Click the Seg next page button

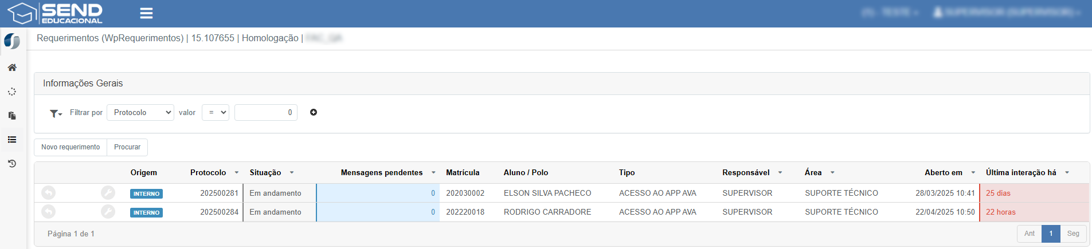[1073, 234]
